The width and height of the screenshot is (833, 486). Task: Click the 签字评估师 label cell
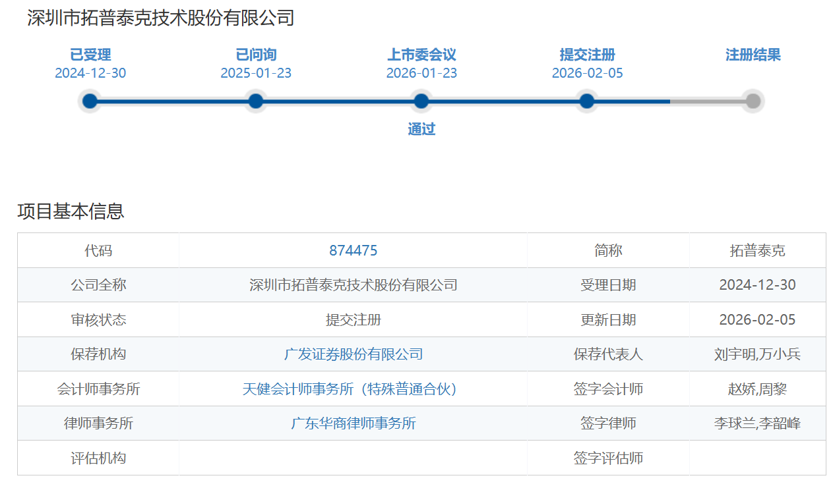point(608,458)
